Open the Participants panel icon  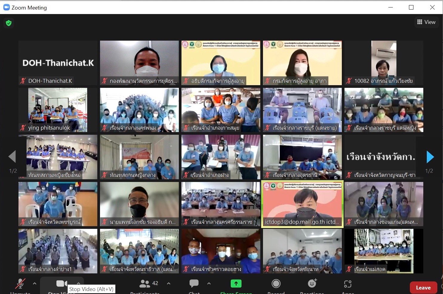[x=145, y=284]
